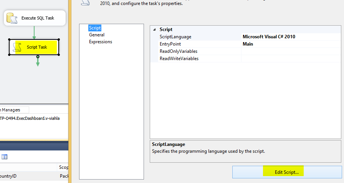Select the Execute SQL Task node
Viewport: 344px width, 183px height.
click(x=35, y=18)
